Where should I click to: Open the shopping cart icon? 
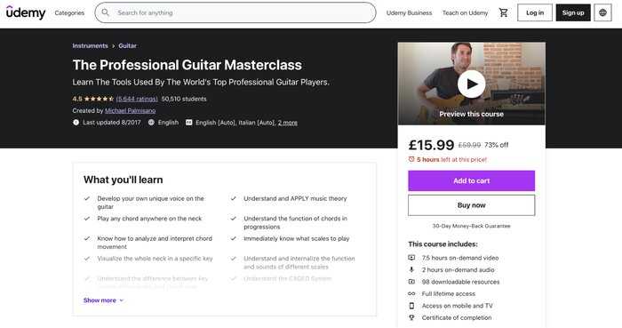click(504, 12)
